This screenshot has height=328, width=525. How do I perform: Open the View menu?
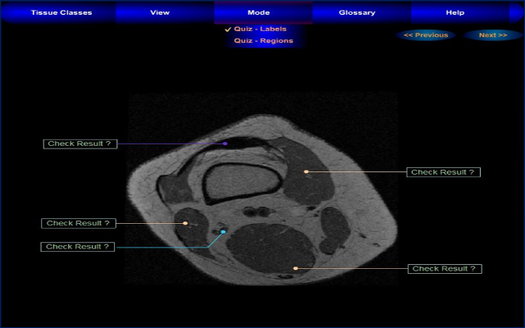[160, 12]
